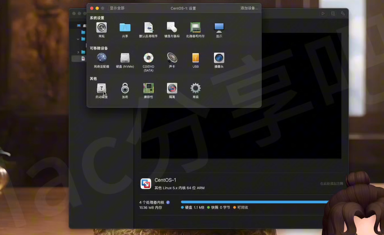Click the 1536 MB 内存 text
Viewport: 384px width, 235px height.
(151, 208)
